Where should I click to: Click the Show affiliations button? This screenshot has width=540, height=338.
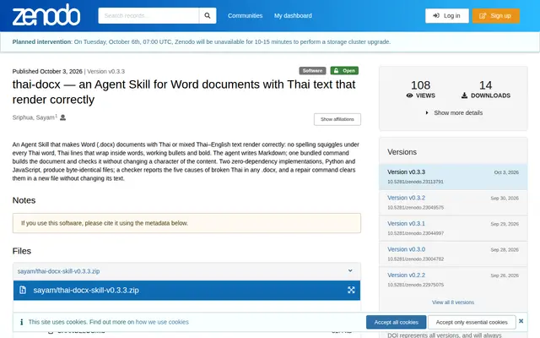click(337, 119)
